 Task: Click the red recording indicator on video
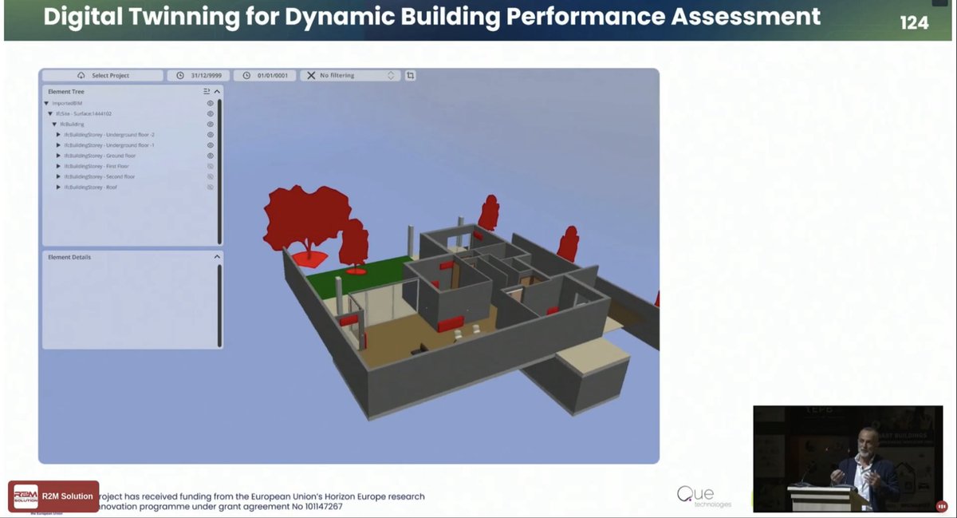(941, 506)
